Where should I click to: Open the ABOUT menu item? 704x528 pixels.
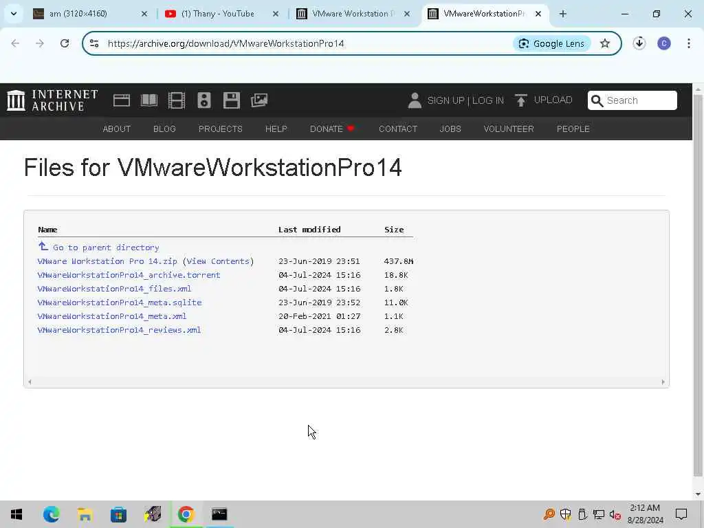click(117, 129)
